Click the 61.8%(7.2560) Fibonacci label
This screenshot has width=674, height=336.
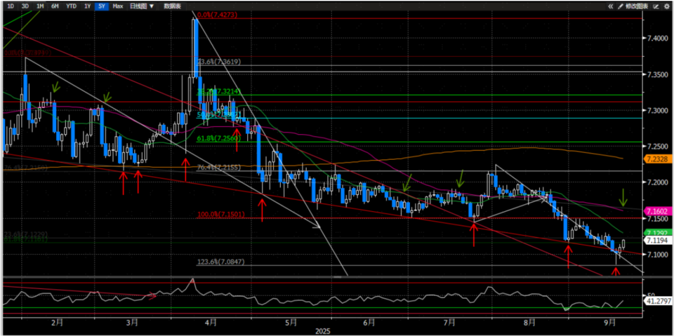tap(218, 139)
